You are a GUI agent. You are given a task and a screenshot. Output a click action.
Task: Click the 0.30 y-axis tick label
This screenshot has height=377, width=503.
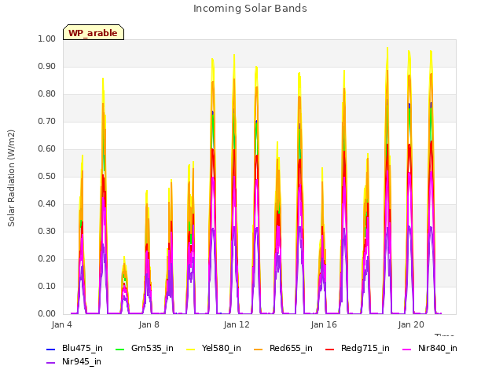[47, 232]
